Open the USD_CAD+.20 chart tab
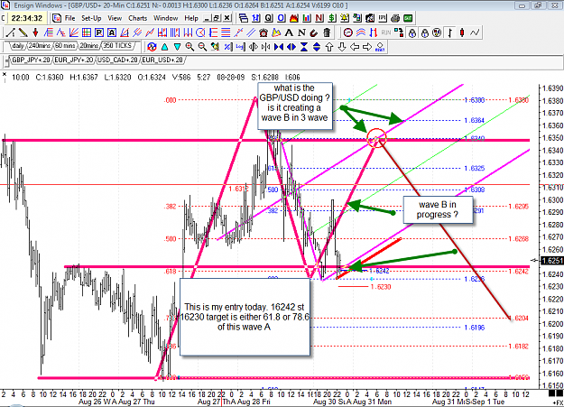 (117, 60)
